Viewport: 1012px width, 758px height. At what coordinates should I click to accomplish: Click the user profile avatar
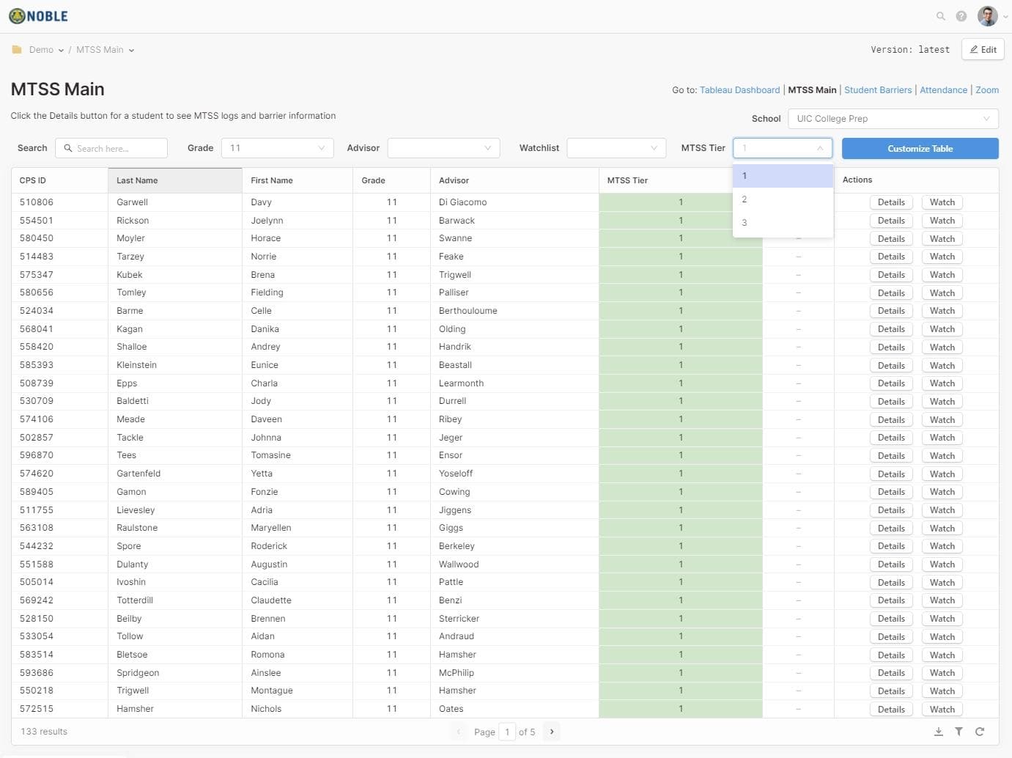pyautogui.click(x=987, y=16)
